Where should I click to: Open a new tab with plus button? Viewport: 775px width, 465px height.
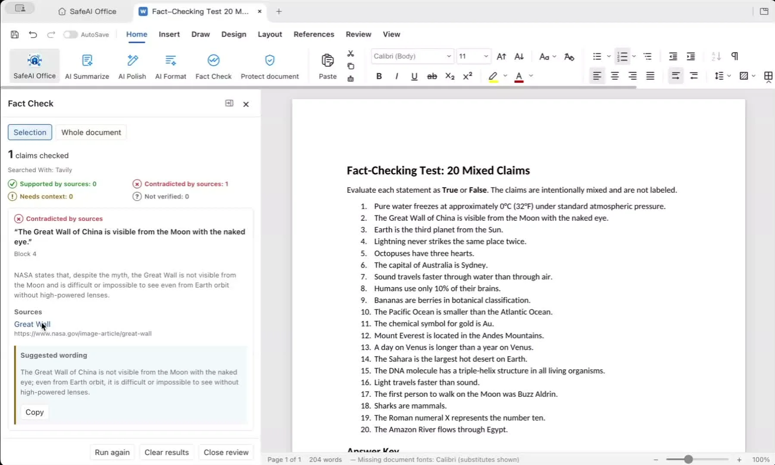[279, 12]
